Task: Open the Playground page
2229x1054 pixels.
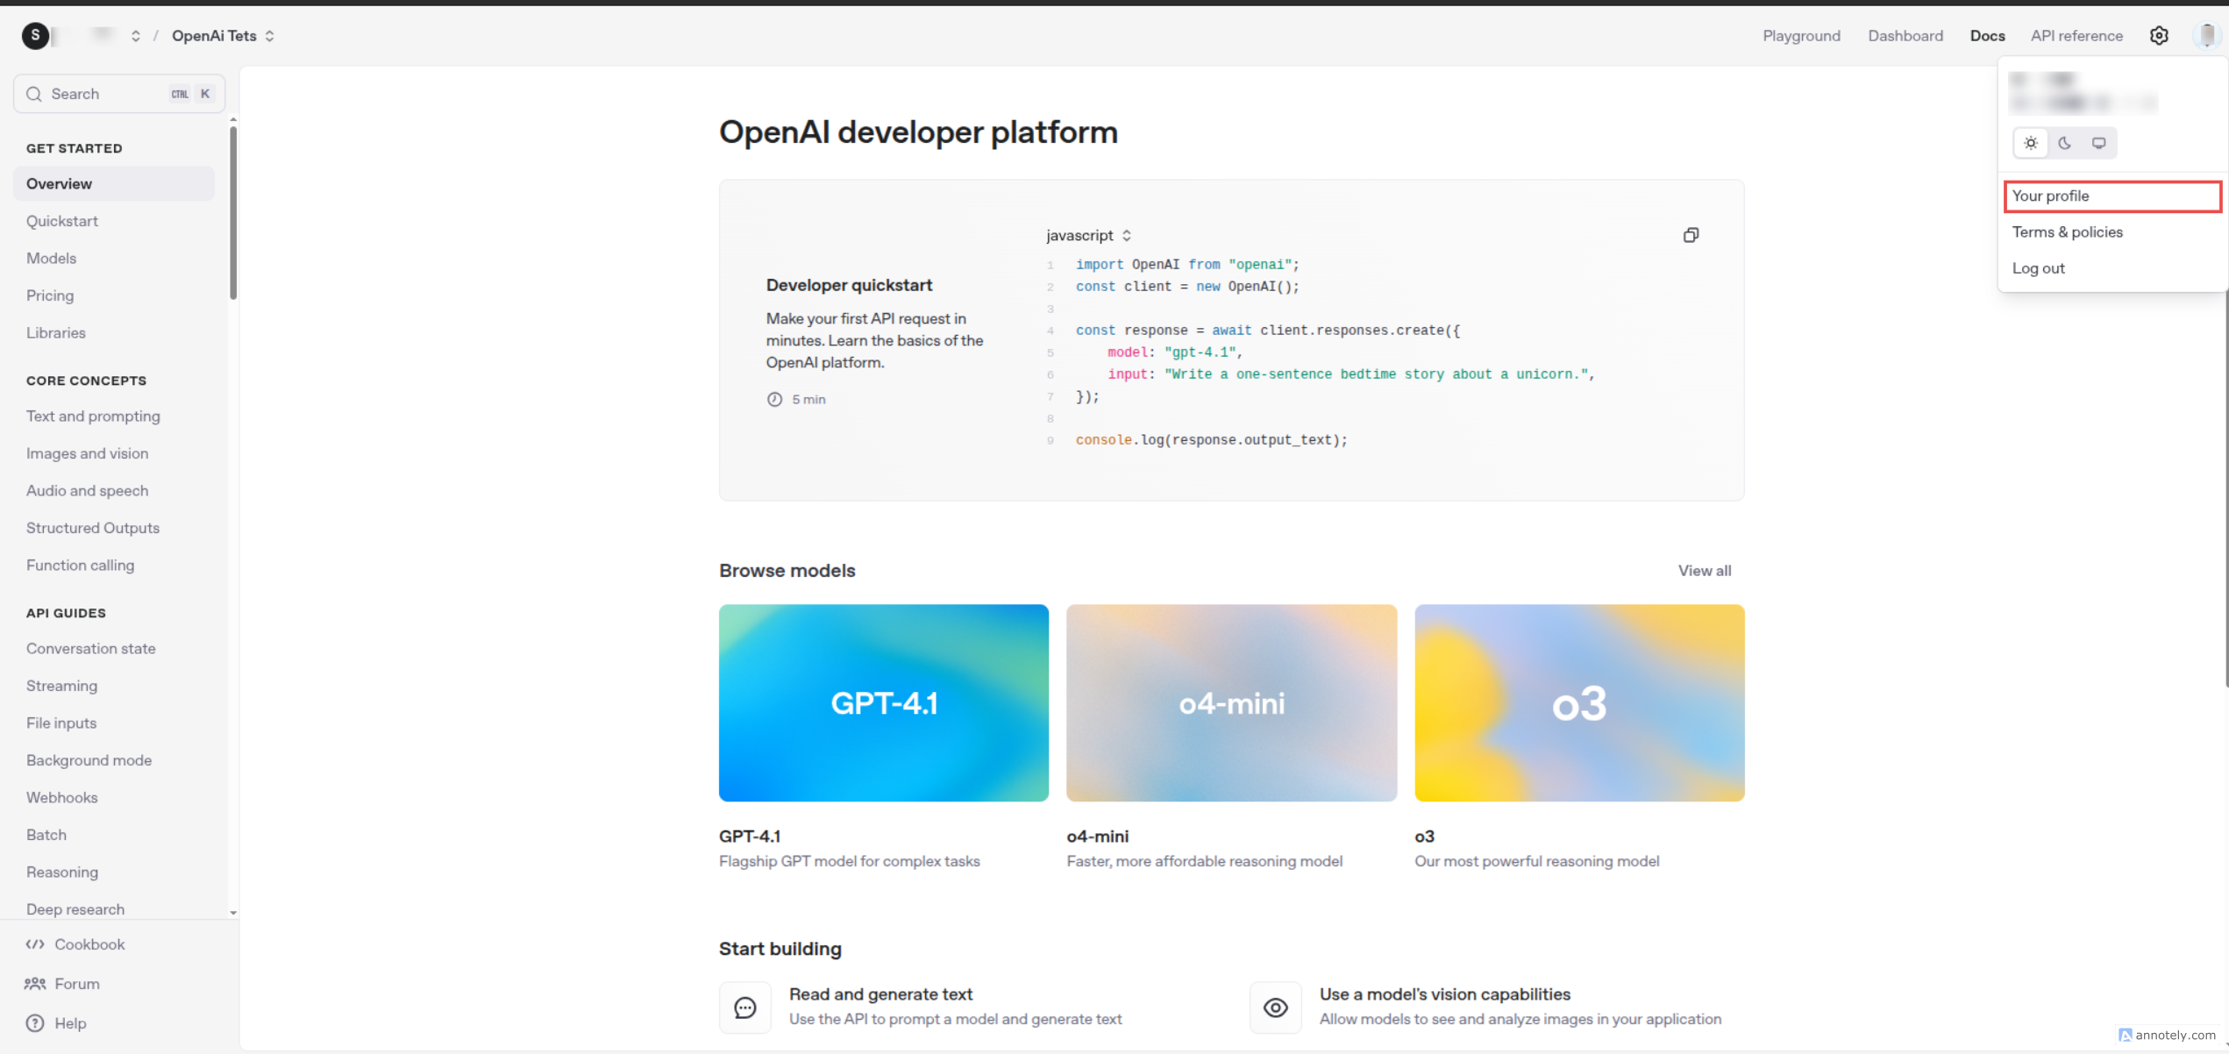Action: [1801, 36]
